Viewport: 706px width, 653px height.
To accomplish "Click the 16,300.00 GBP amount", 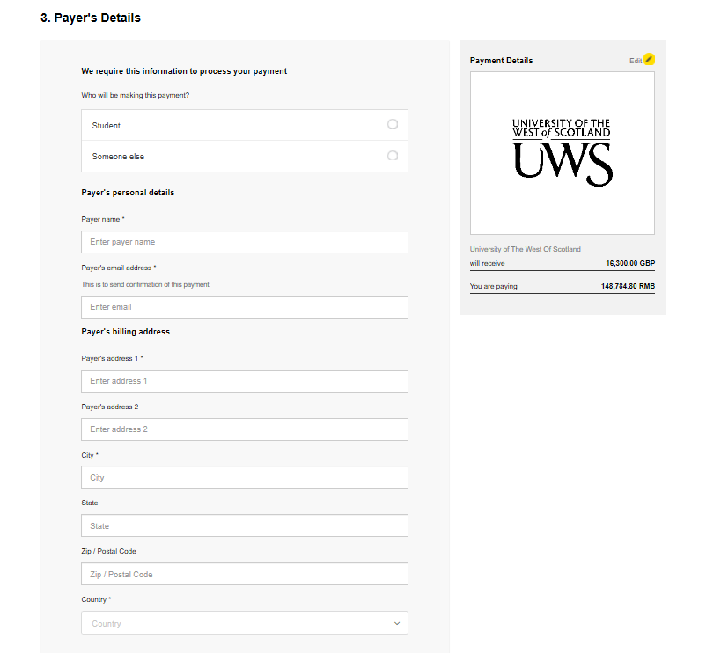I will (629, 263).
